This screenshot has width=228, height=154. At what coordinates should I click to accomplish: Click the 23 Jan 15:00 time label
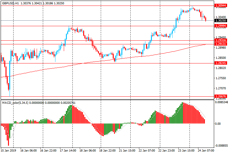(x=186, y=150)
